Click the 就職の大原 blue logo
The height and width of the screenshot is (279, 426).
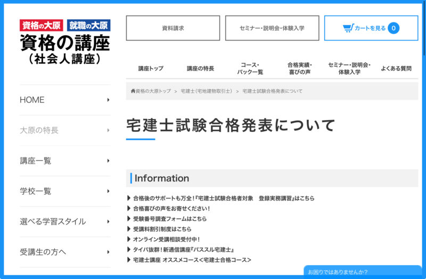[x=89, y=25]
